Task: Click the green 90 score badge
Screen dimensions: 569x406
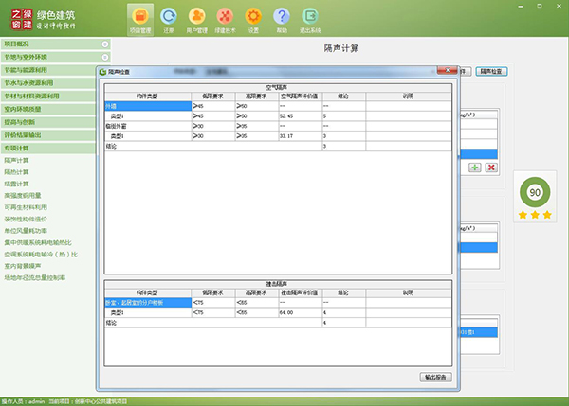Action: 533,192
